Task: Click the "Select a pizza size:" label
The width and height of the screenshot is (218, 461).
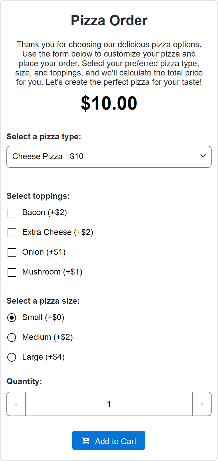Action: pyautogui.click(x=43, y=301)
